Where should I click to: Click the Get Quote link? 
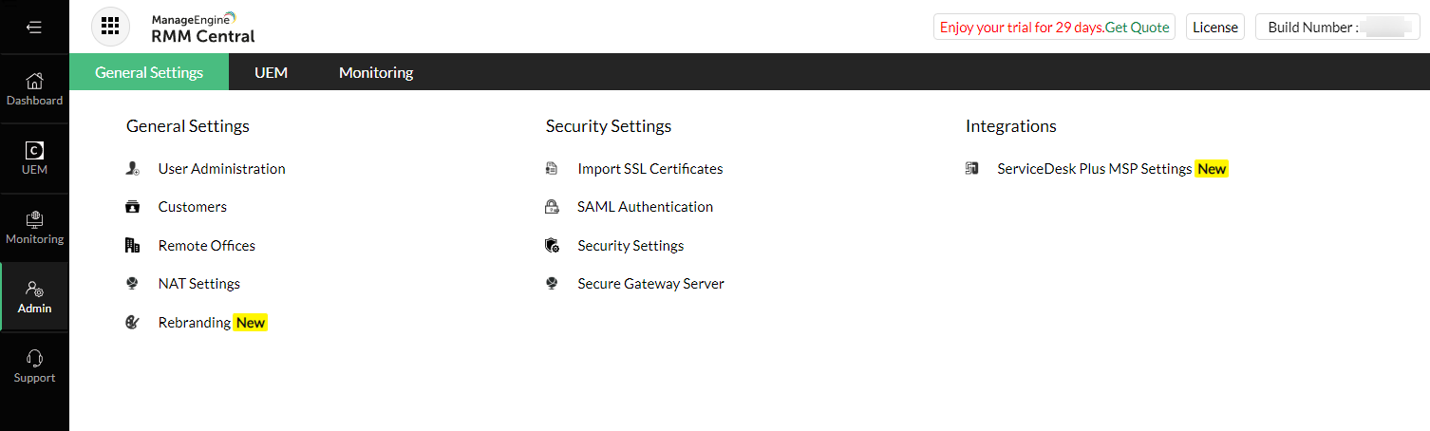click(x=1138, y=28)
